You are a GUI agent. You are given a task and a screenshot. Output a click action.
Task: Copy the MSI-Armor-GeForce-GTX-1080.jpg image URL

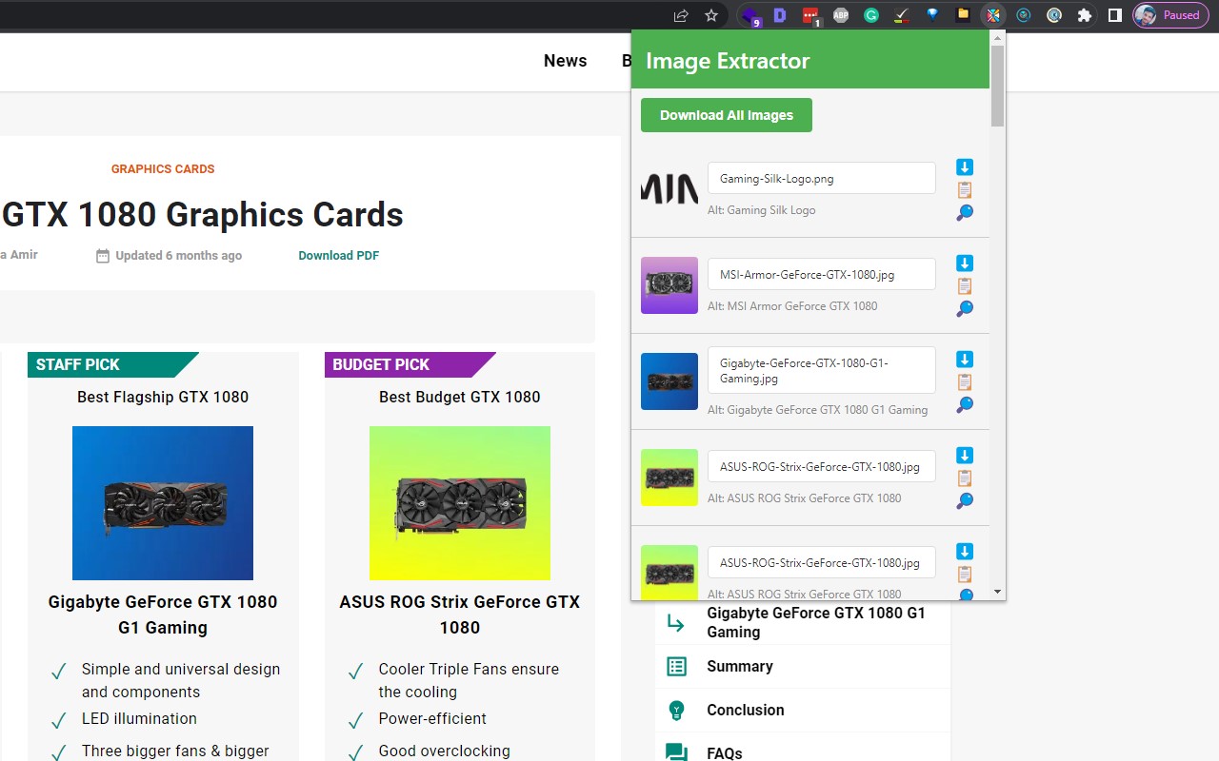tap(964, 285)
